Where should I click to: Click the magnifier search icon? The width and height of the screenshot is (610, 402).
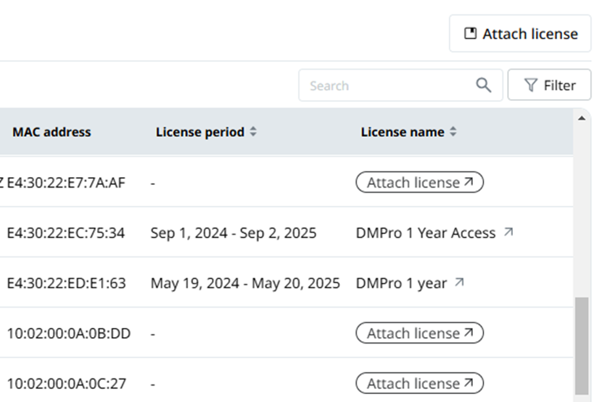(483, 85)
